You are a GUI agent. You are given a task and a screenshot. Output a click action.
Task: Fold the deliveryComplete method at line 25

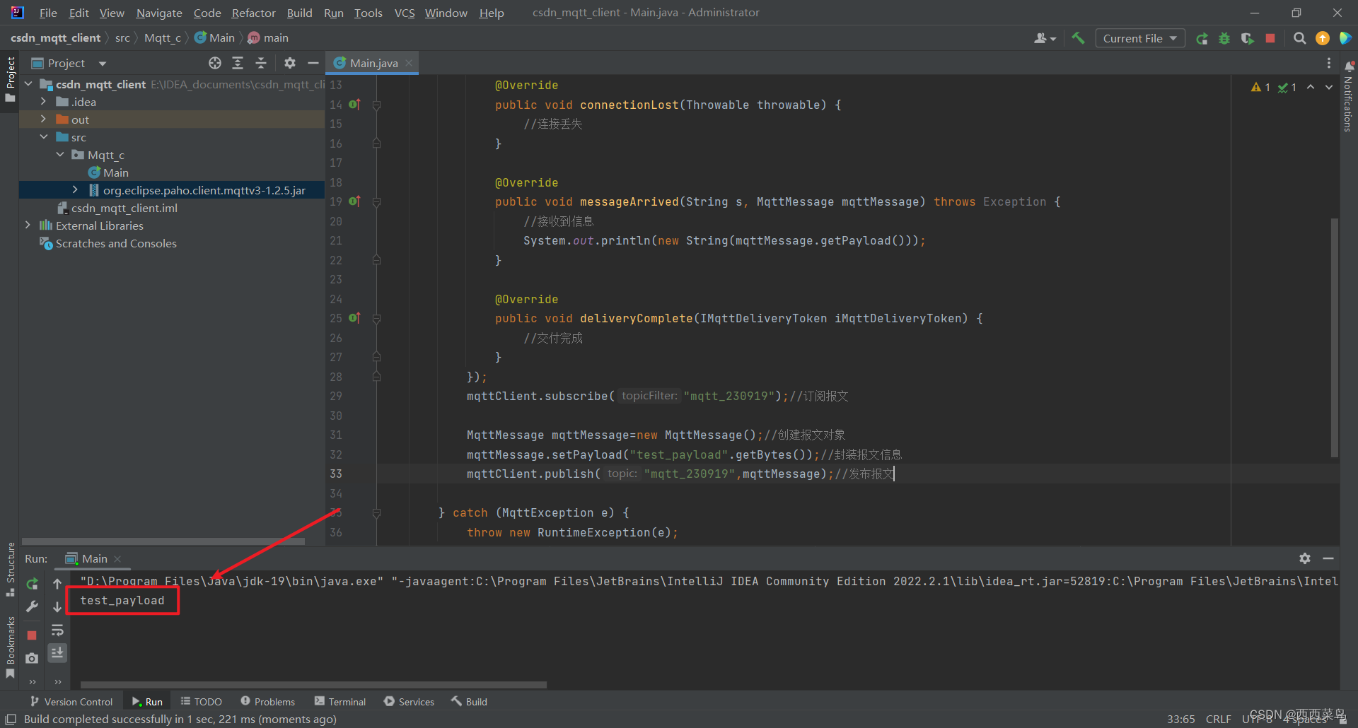click(x=376, y=318)
